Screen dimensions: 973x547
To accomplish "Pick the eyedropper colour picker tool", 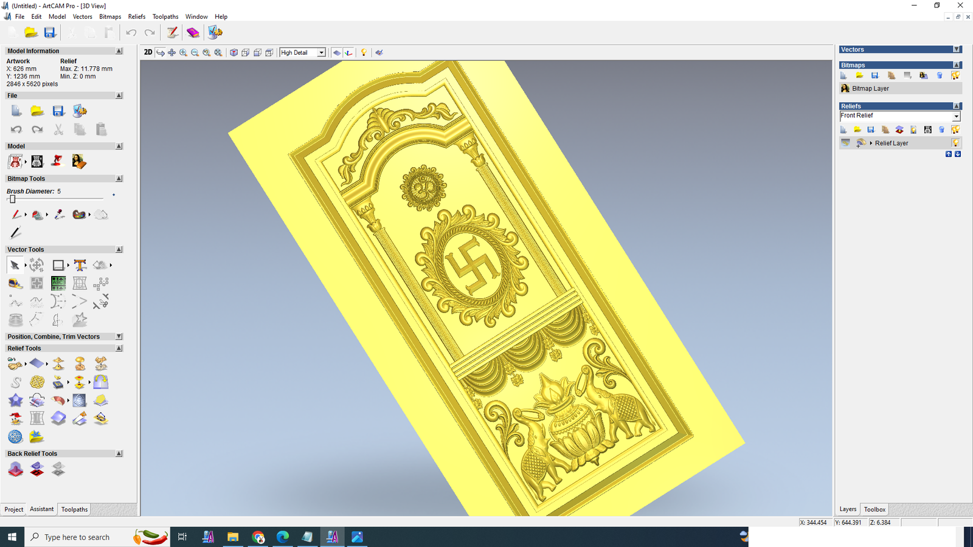I will point(59,215).
